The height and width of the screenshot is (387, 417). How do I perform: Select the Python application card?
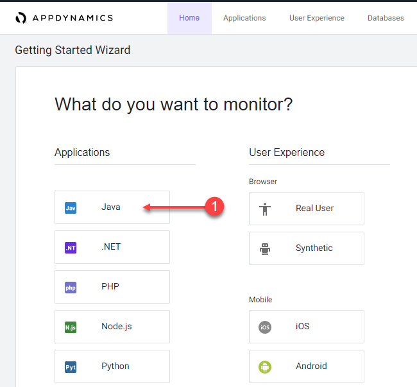click(112, 366)
